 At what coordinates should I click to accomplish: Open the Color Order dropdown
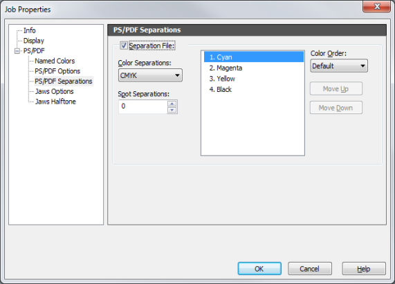[x=339, y=66]
